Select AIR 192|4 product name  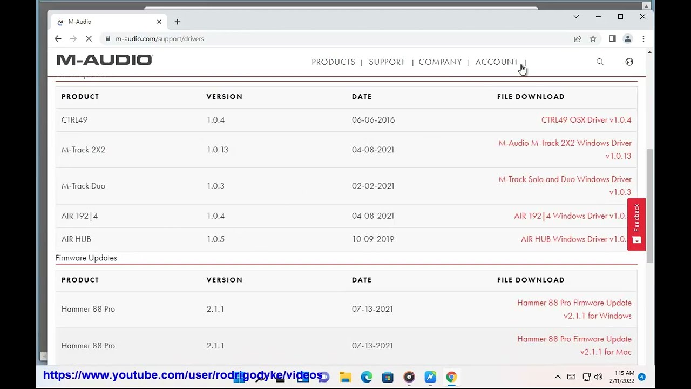click(x=79, y=216)
